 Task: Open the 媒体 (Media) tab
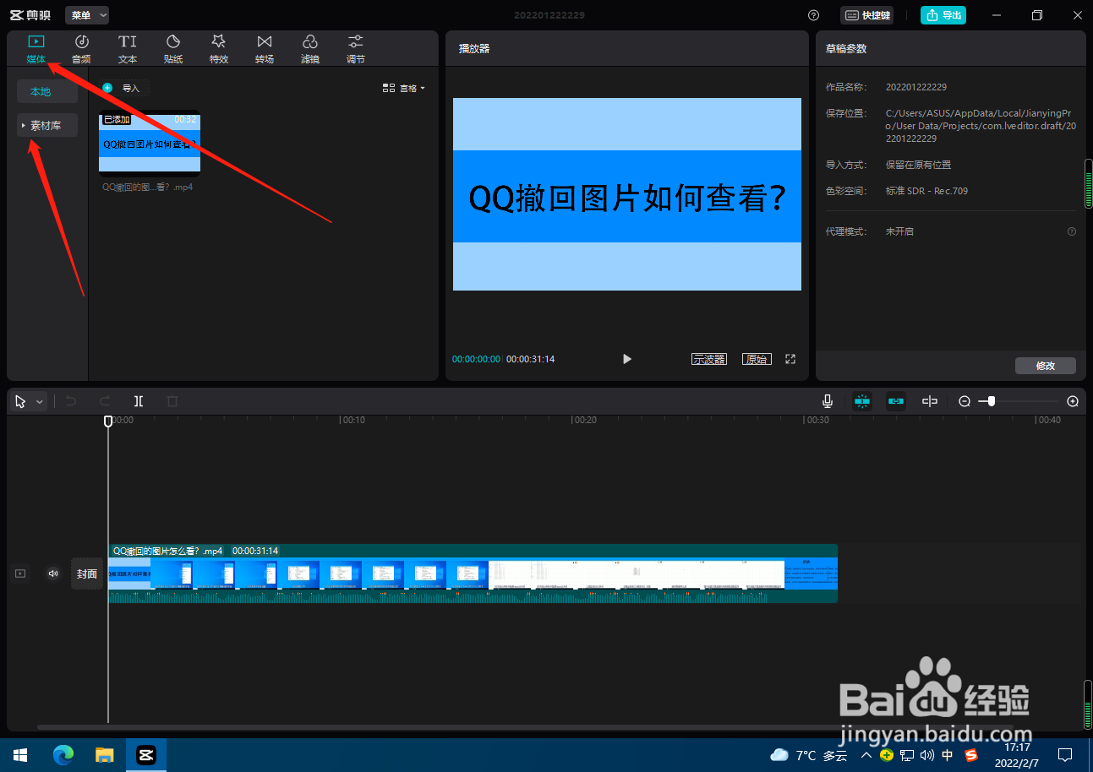[36, 49]
